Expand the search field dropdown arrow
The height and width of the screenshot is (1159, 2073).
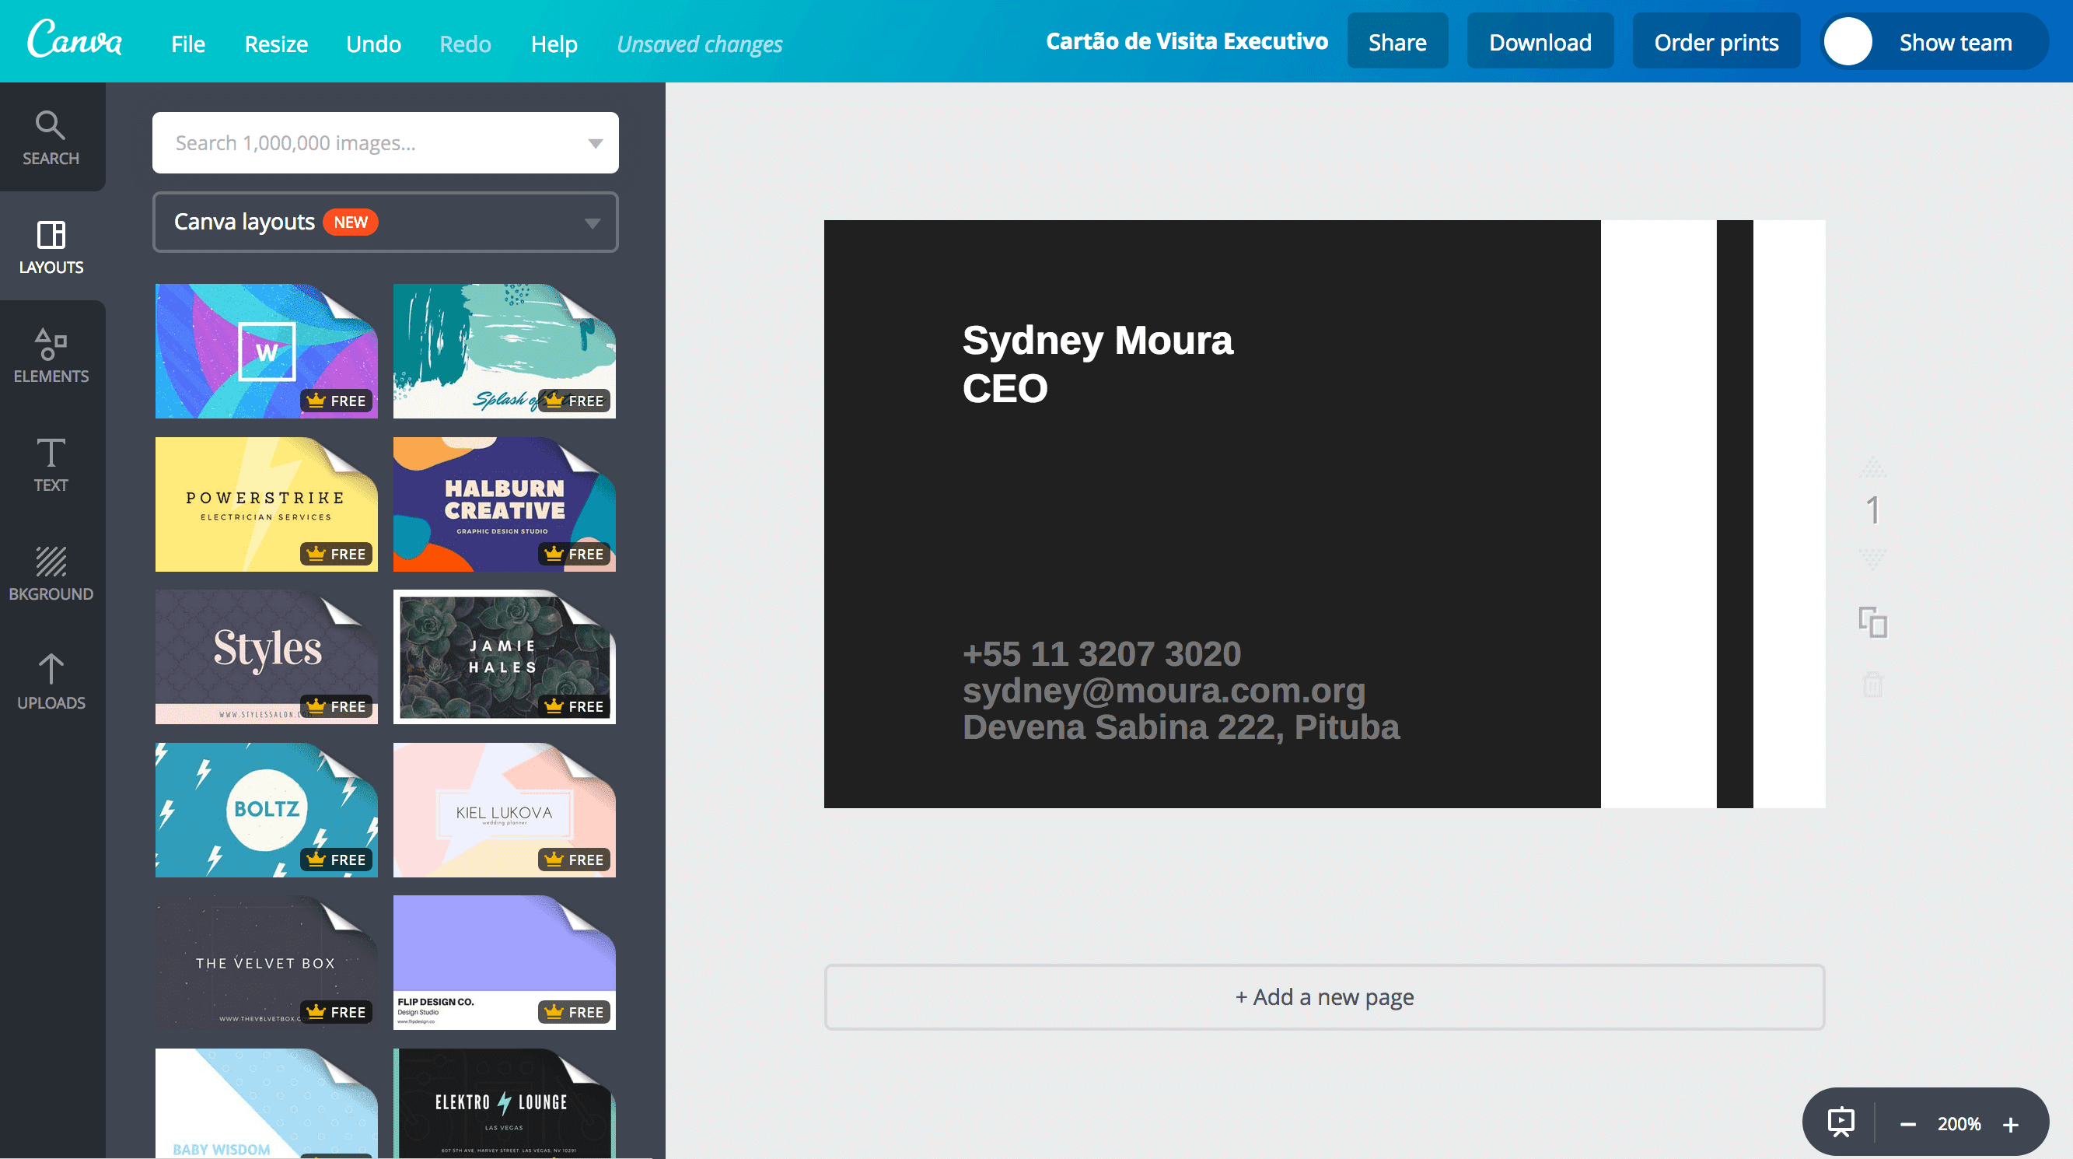(595, 143)
